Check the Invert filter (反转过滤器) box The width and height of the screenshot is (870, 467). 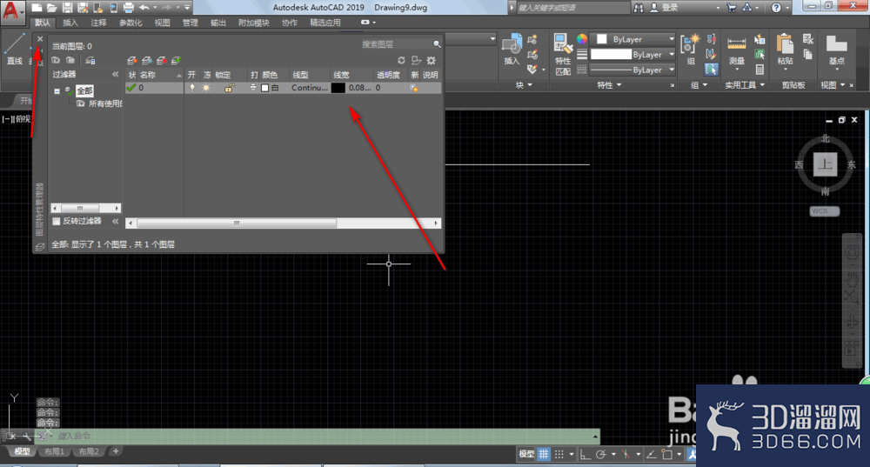click(56, 221)
